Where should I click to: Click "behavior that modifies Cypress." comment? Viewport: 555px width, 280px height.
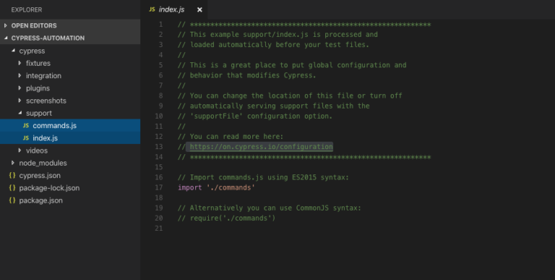click(253, 75)
